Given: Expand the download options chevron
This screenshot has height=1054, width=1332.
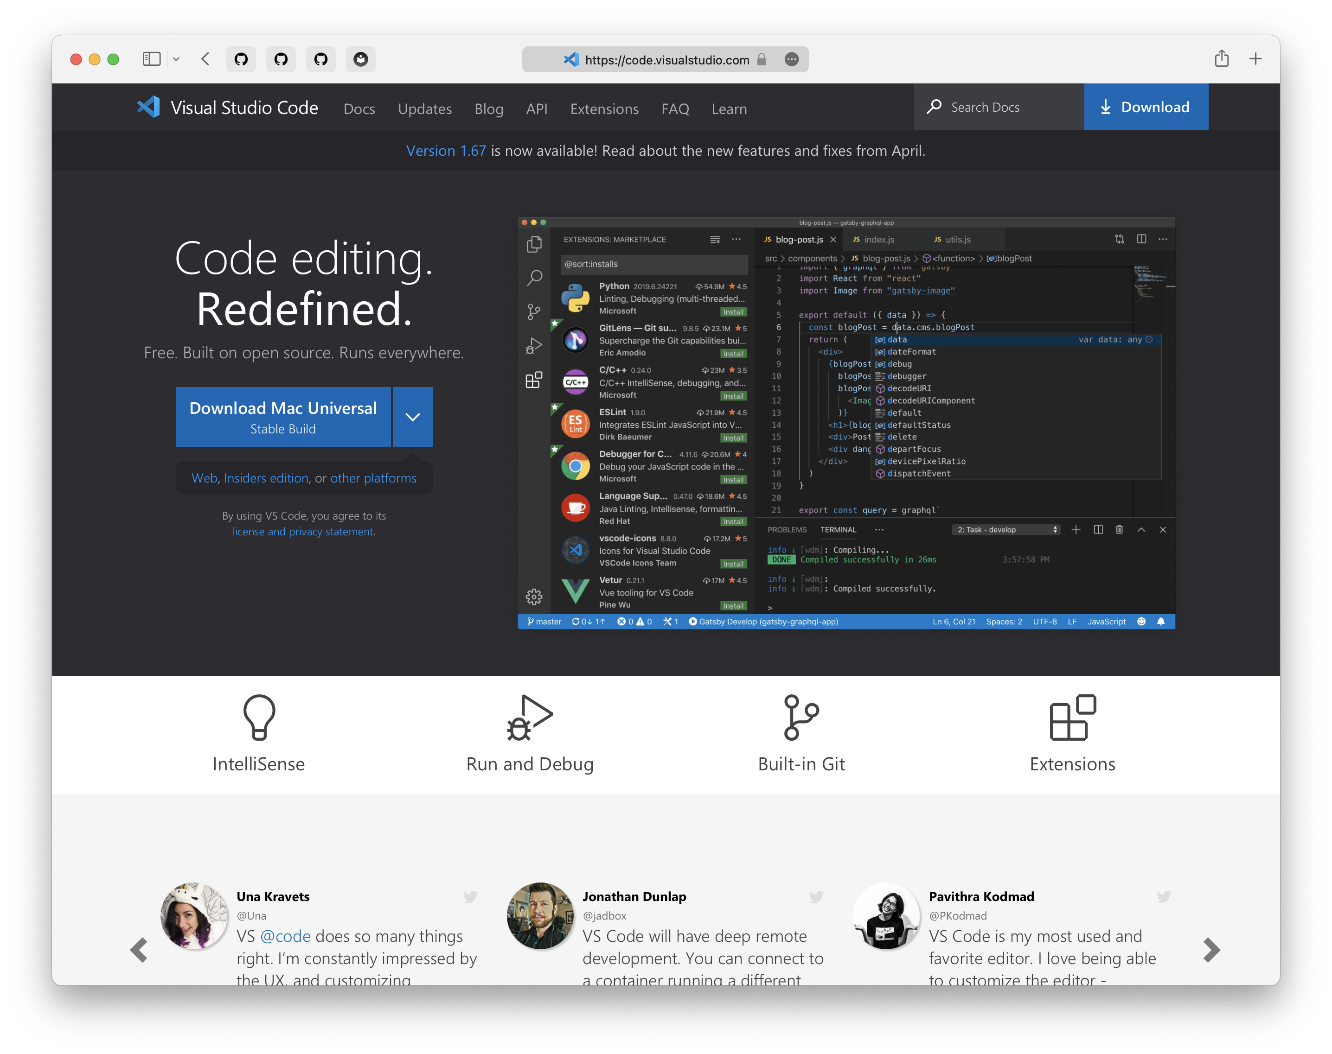Looking at the screenshot, I should (412, 417).
